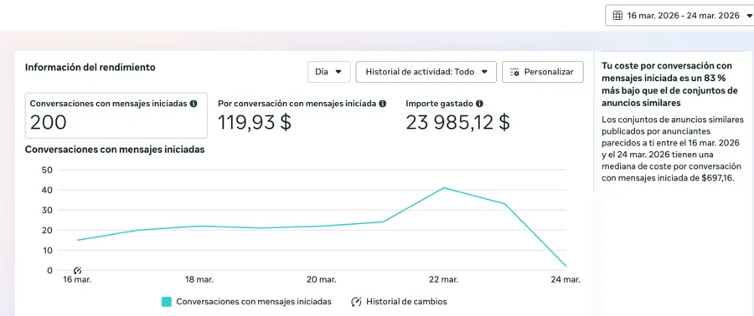Click the Importe gastado metric label
The width and height of the screenshot is (754, 316).
pyautogui.click(x=440, y=104)
